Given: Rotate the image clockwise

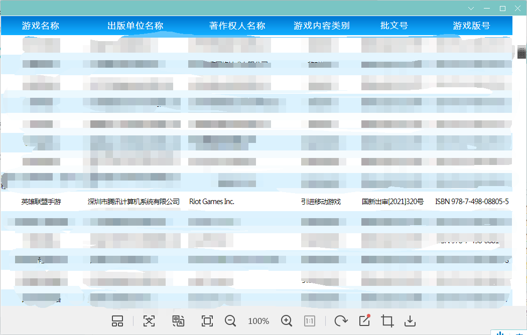Looking at the screenshot, I should pyautogui.click(x=341, y=321).
